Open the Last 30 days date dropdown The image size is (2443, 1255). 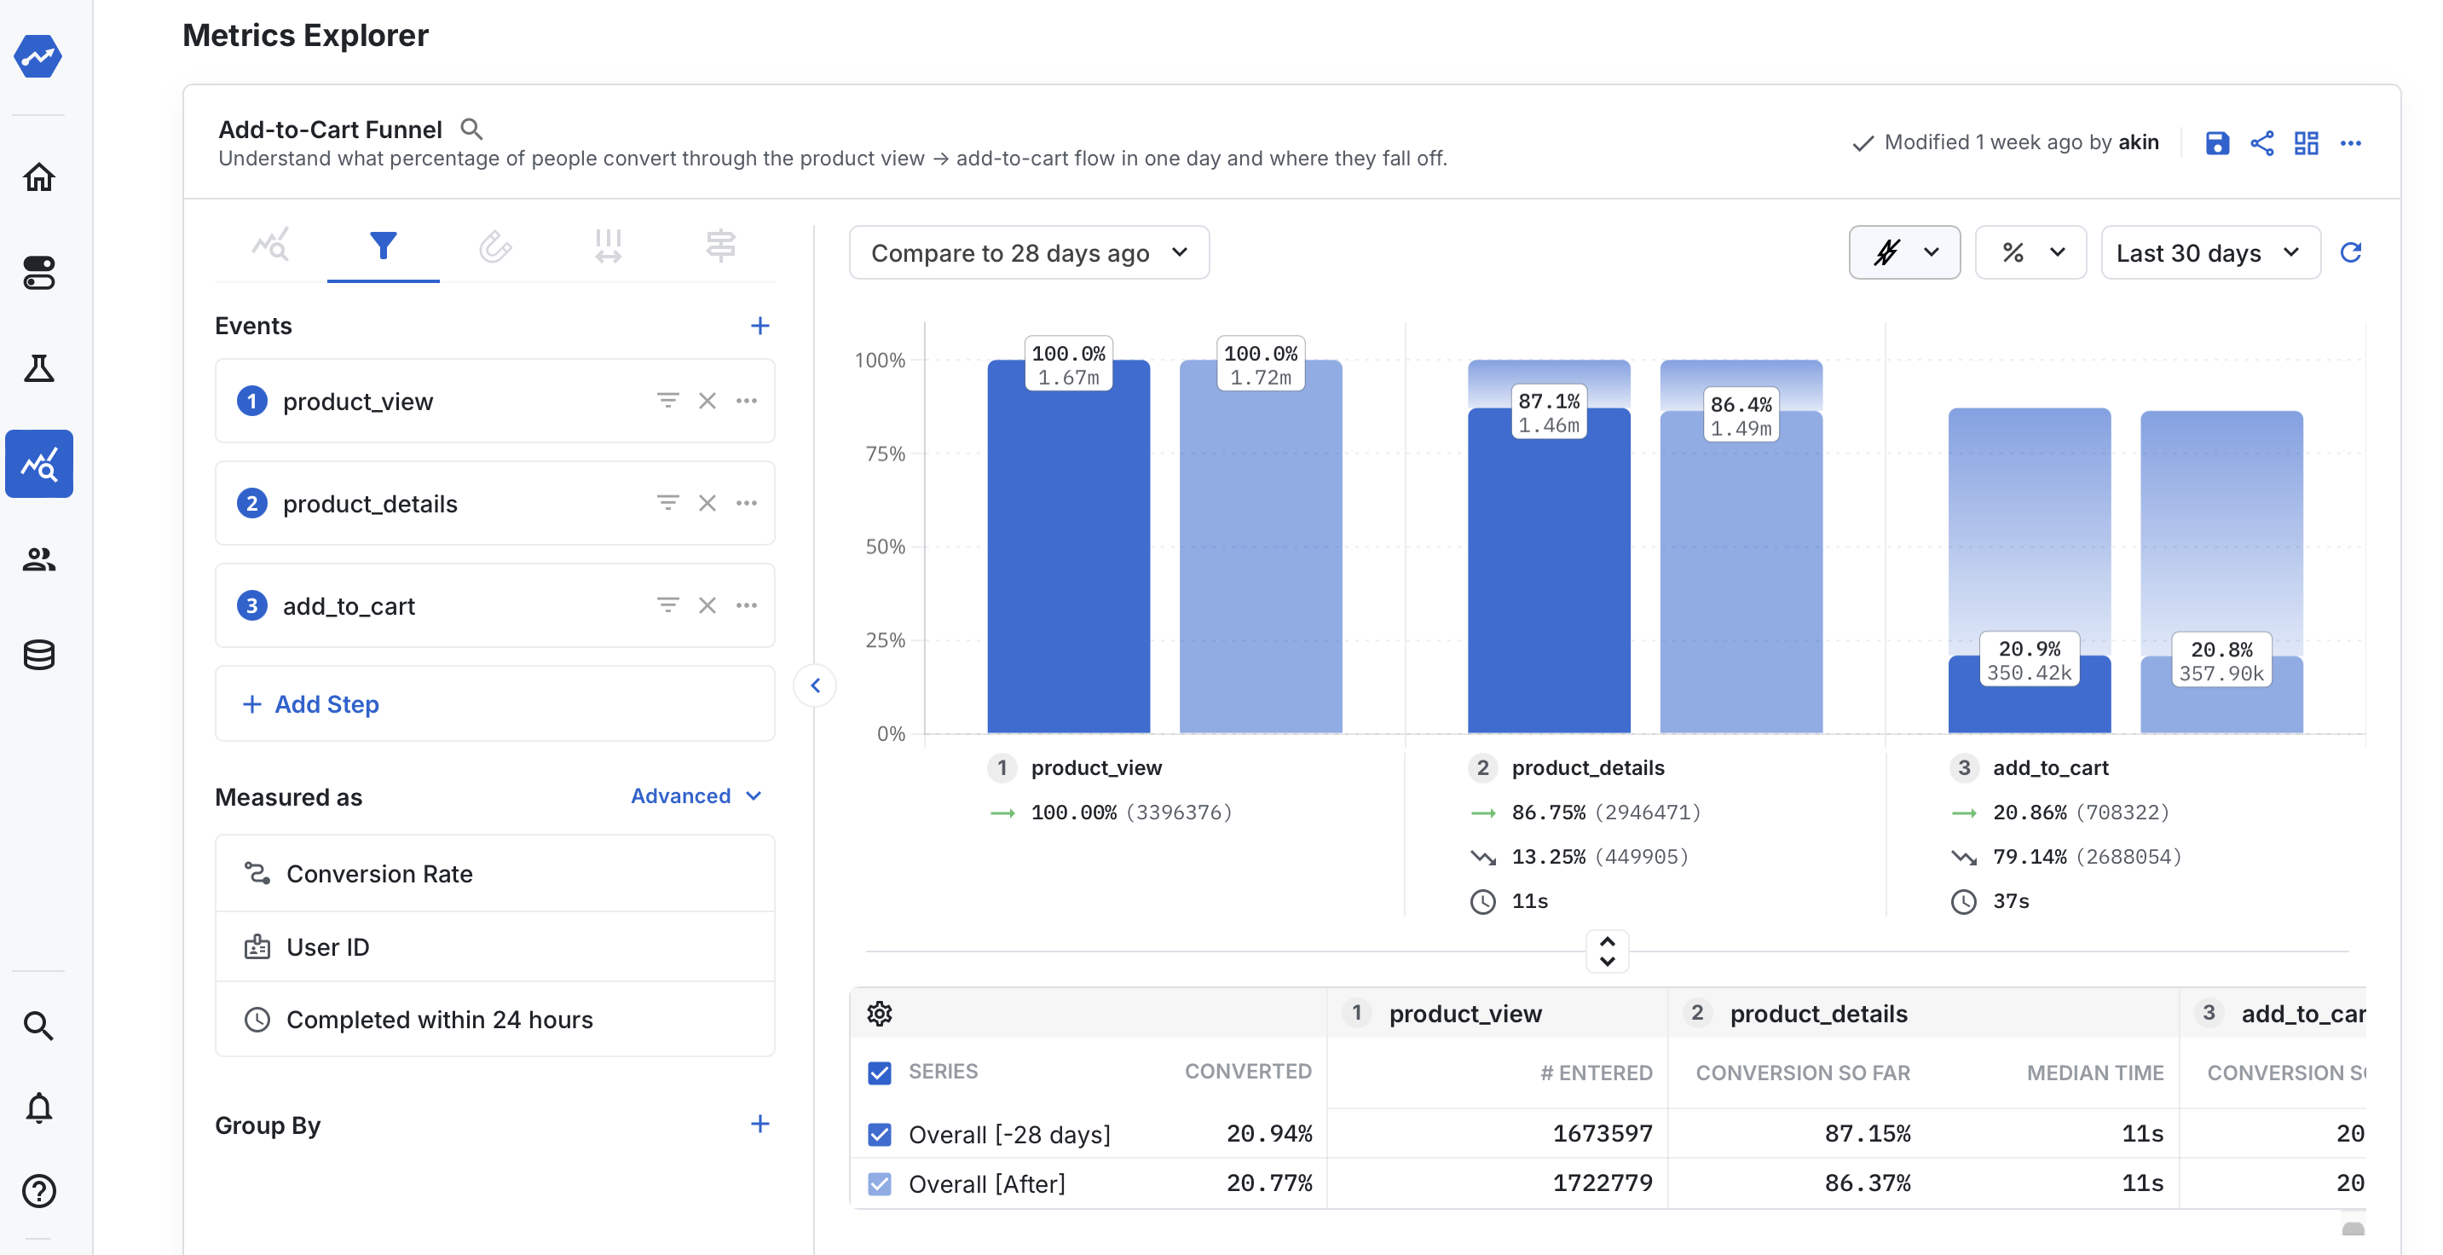[2210, 252]
